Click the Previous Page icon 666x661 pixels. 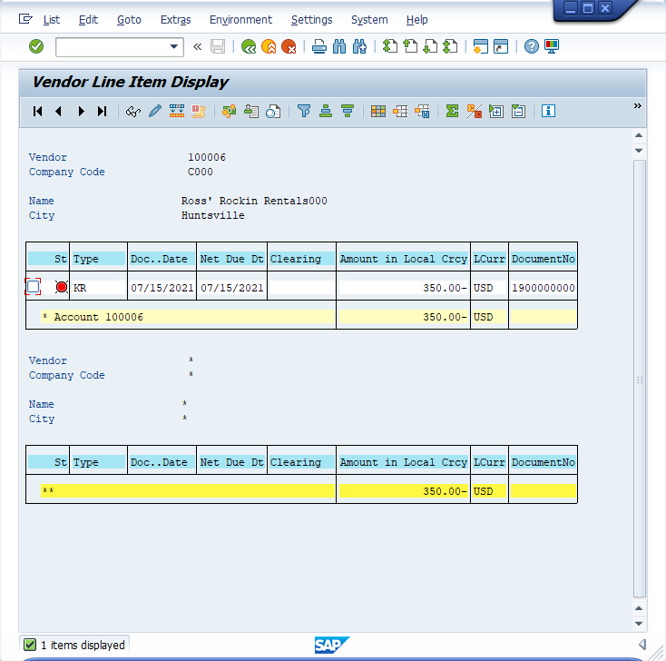(x=410, y=46)
